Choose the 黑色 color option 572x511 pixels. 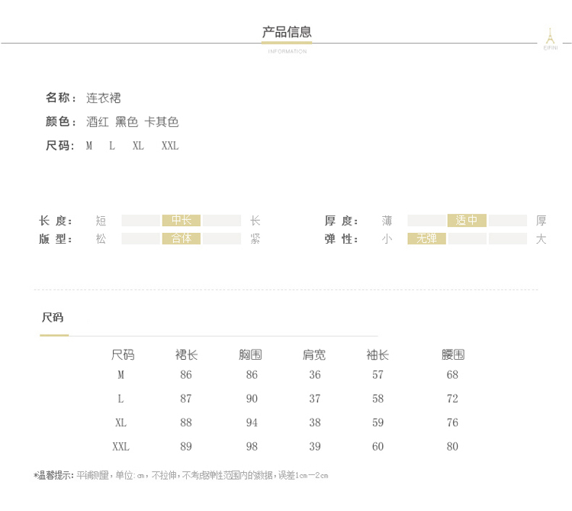tap(127, 122)
